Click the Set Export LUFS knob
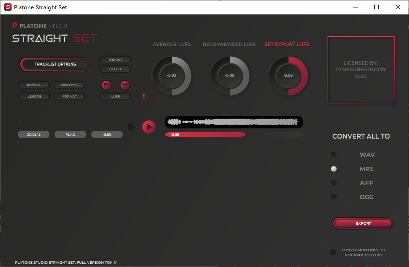Screen dimensions: 409x267 pyautogui.click(x=288, y=75)
